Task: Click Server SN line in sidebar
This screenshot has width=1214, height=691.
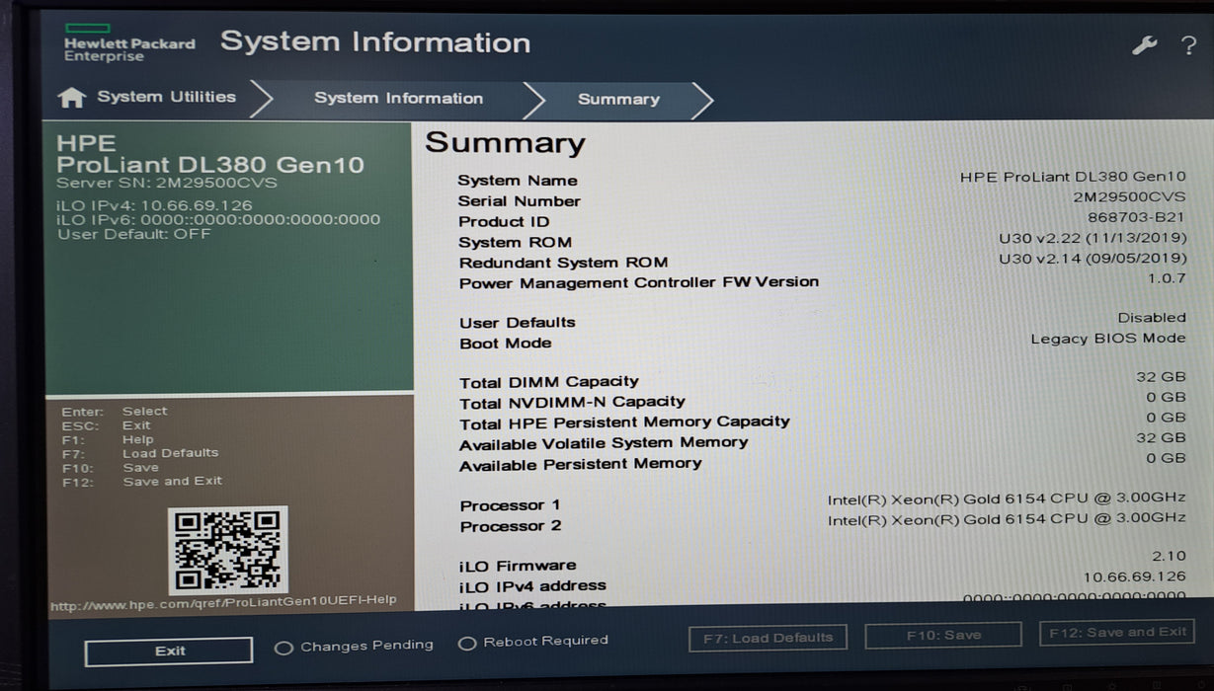Action: [167, 184]
